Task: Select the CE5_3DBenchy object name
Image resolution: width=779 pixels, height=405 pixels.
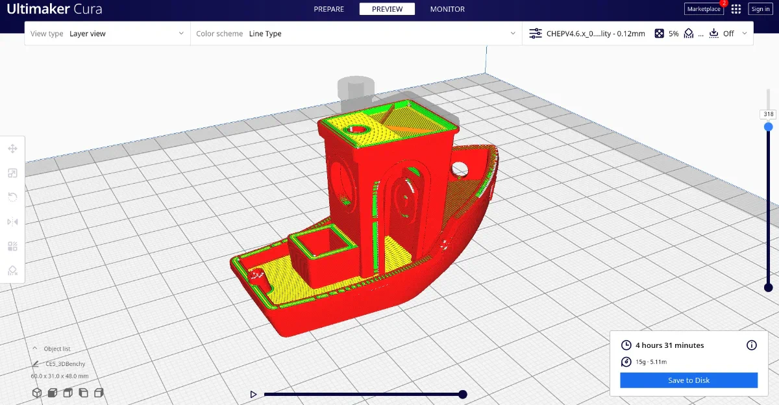Action: pyautogui.click(x=66, y=364)
